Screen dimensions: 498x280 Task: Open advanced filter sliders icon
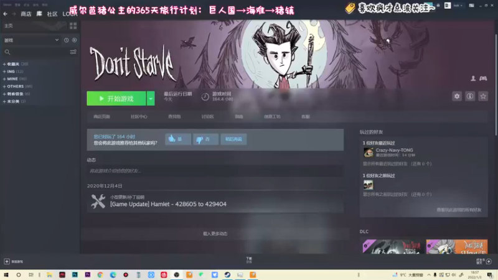point(73,52)
